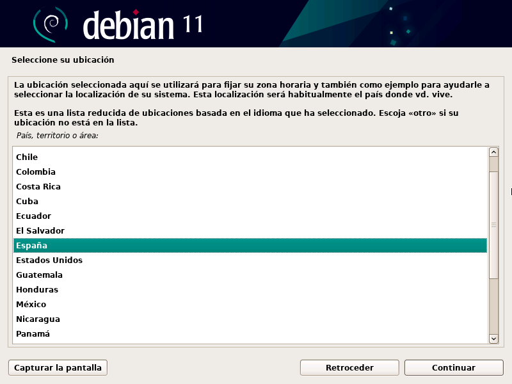Screen dimensions: 512x384
Task: Select México in the location list
Action: pyautogui.click(x=31, y=305)
